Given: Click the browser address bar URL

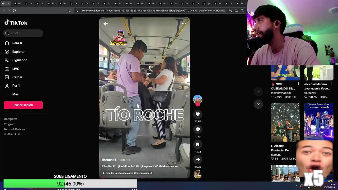Looking at the screenshot, I should tap(154, 11).
